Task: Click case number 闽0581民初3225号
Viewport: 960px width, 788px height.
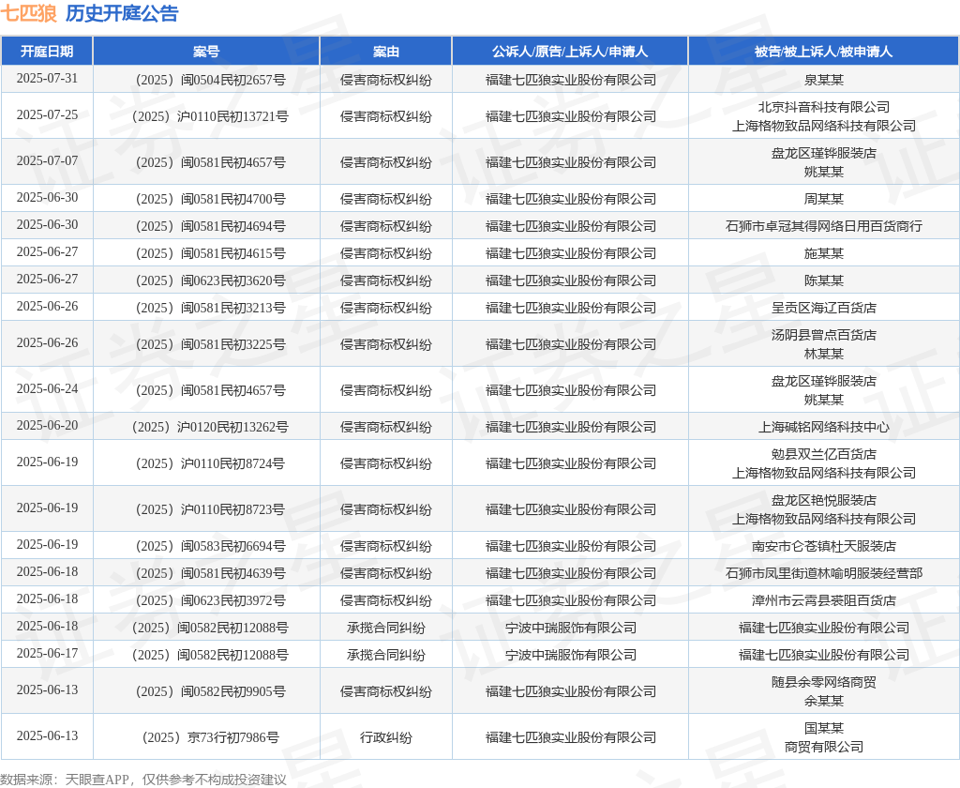Action: click(x=211, y=344)
